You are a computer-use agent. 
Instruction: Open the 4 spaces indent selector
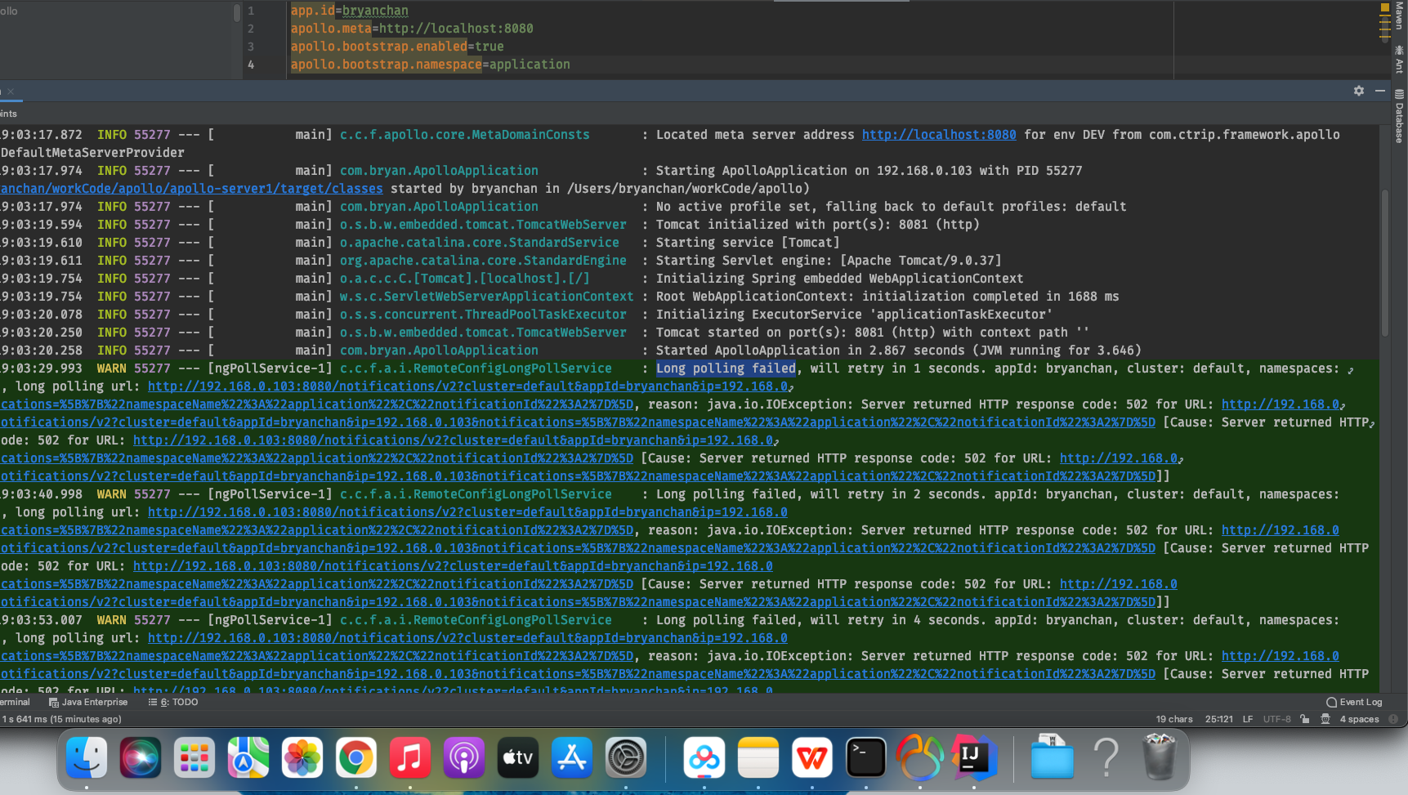[1361, 719]
